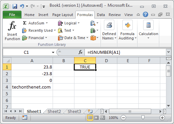Switch to the Page Layout tab
Screen dimensions: 174x124
(63, 15)
